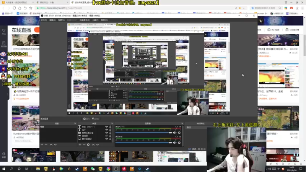Add a new scene with the Scenes plus button
Image resolution: width=306 pixels, height=172 pixels.
[42, 145]
